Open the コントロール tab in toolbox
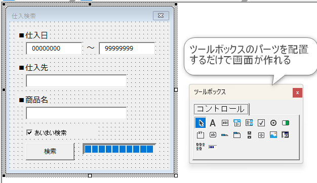The height and width of the screenshot is (183, 317). point(221,109)
